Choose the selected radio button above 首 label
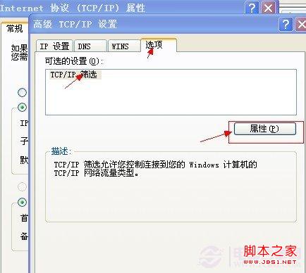Screen dimensions: 306x273 tap(23, 202)
